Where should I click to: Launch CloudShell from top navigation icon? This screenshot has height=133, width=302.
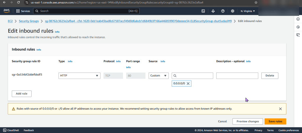click(203, 11)
